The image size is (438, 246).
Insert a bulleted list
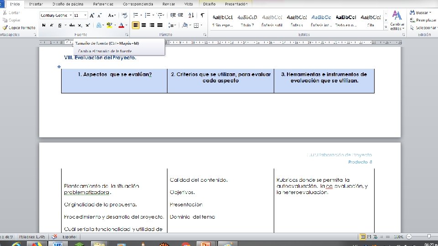tap(136, 15)
